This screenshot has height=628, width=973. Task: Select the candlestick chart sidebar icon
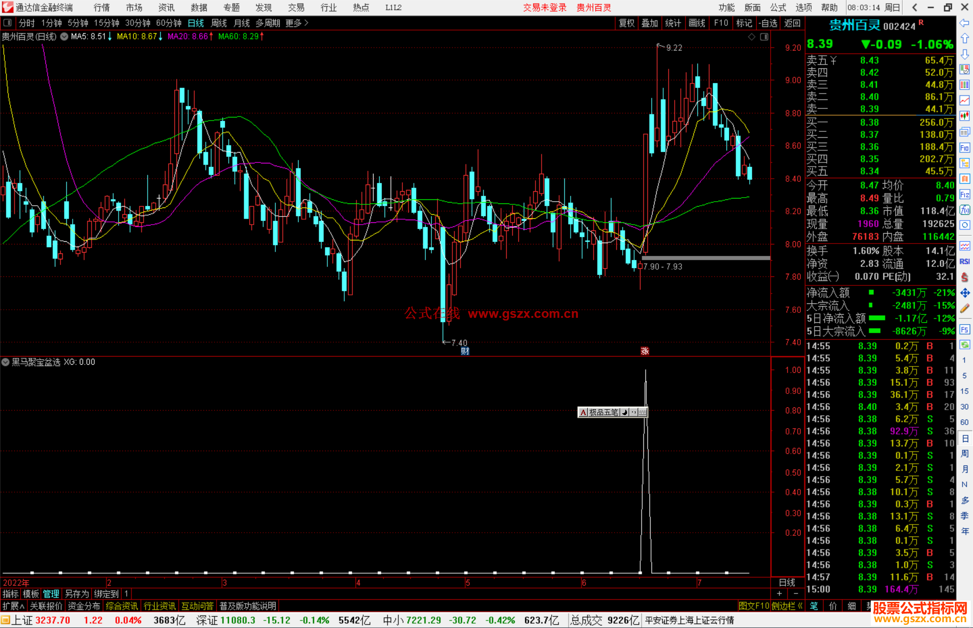[964, 116]
